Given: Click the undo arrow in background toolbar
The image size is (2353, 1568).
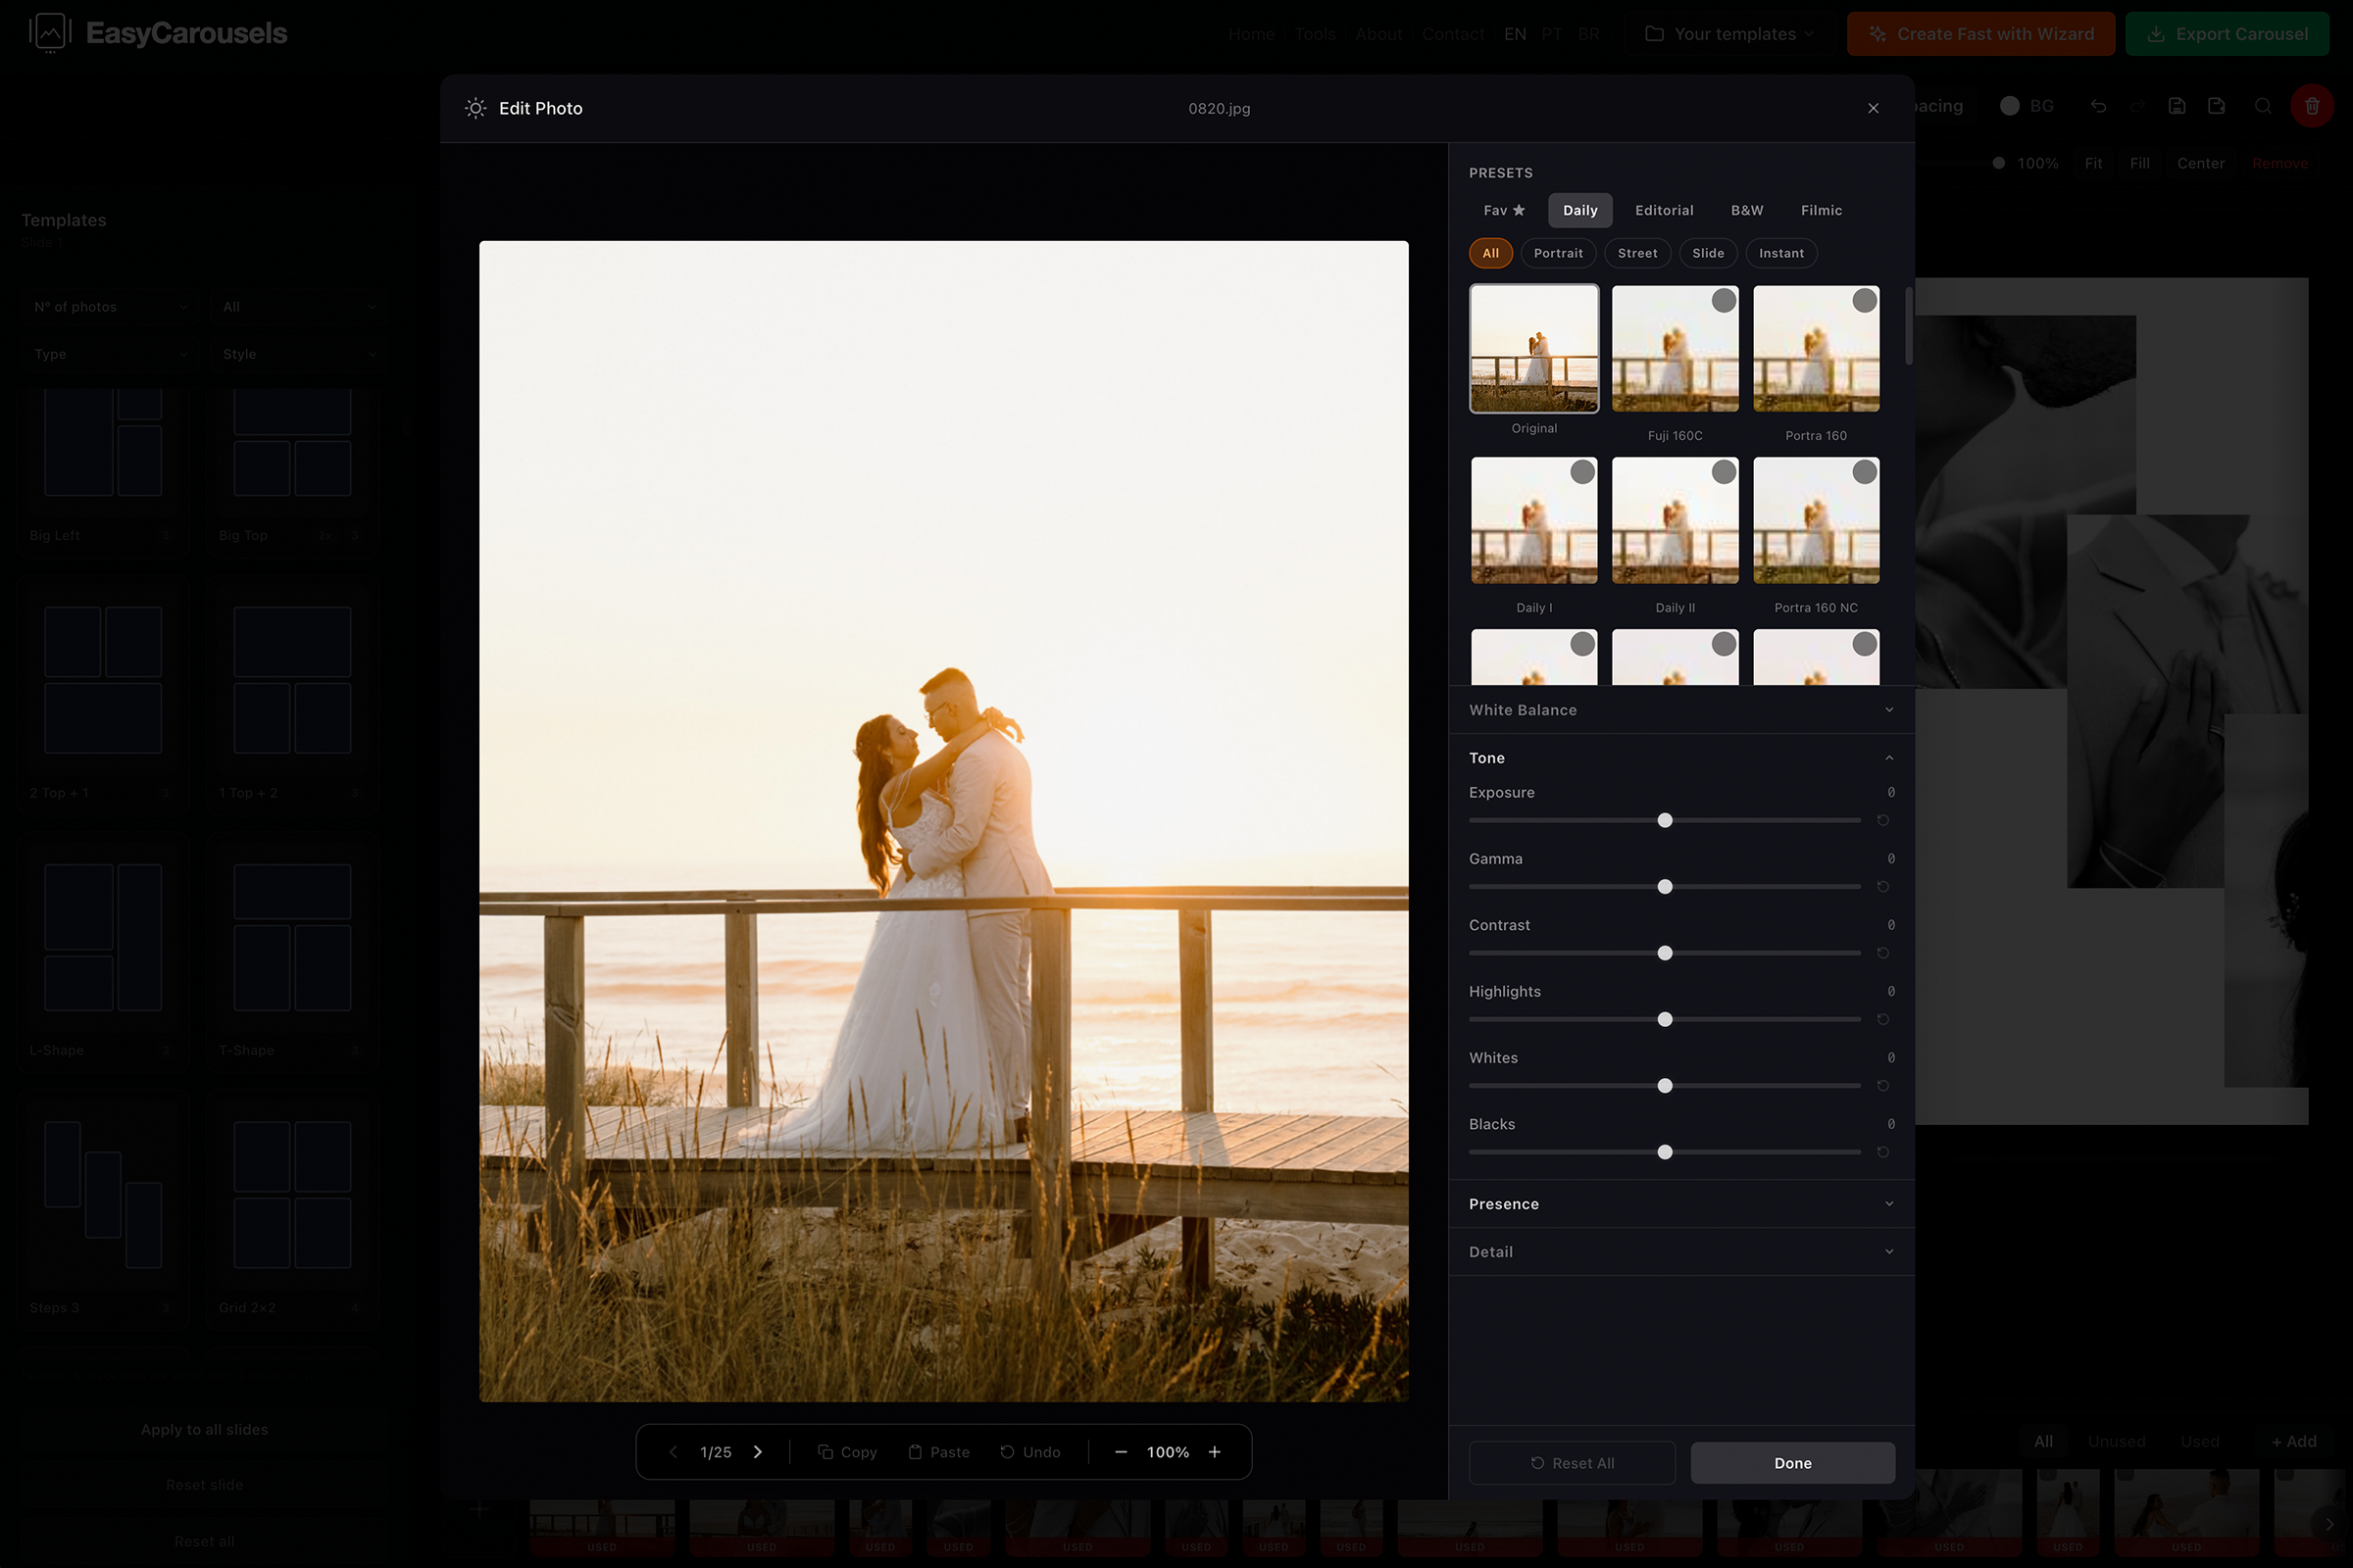Looking at the screenshot, I should 2098,106.
